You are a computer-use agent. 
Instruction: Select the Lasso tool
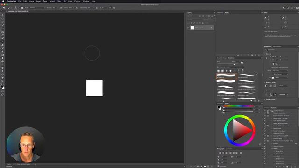pyautogui.click(x=3, y=22)
